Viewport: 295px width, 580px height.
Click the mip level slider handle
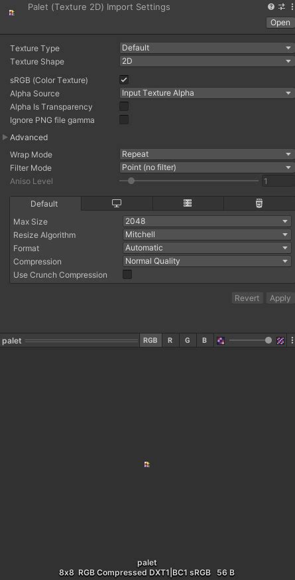click(268, 340)
